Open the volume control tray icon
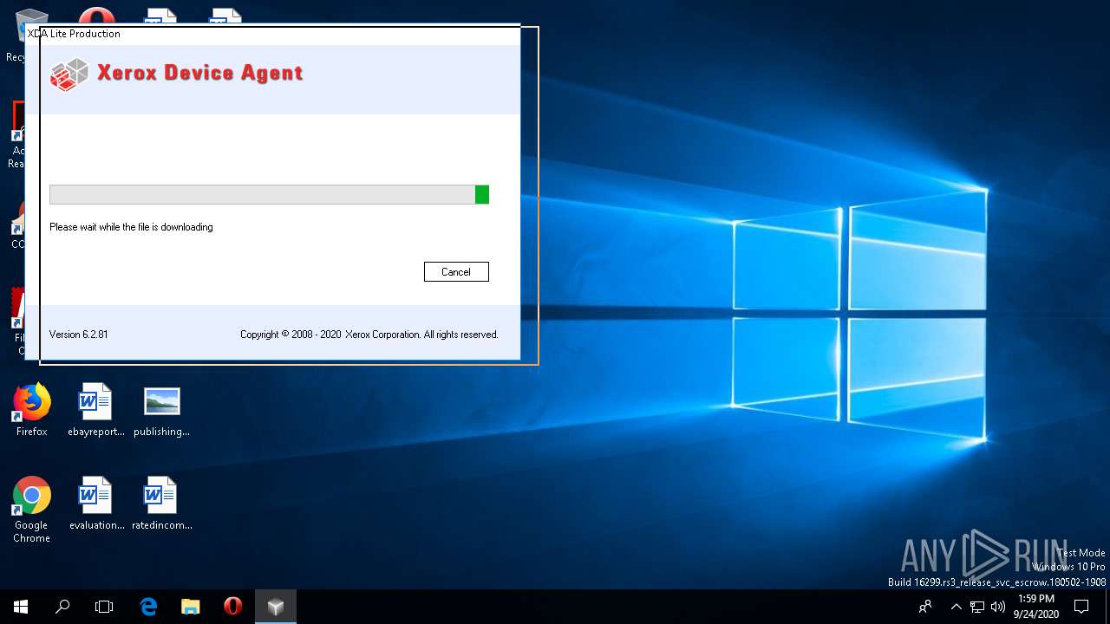1110x624 pixels. [997, 607]
